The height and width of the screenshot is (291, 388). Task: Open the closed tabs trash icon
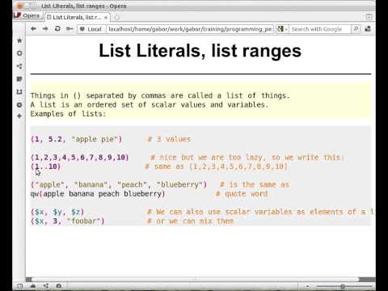[369, 17]
